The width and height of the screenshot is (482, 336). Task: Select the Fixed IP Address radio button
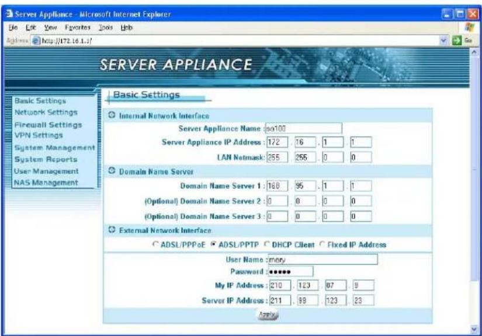322,244
